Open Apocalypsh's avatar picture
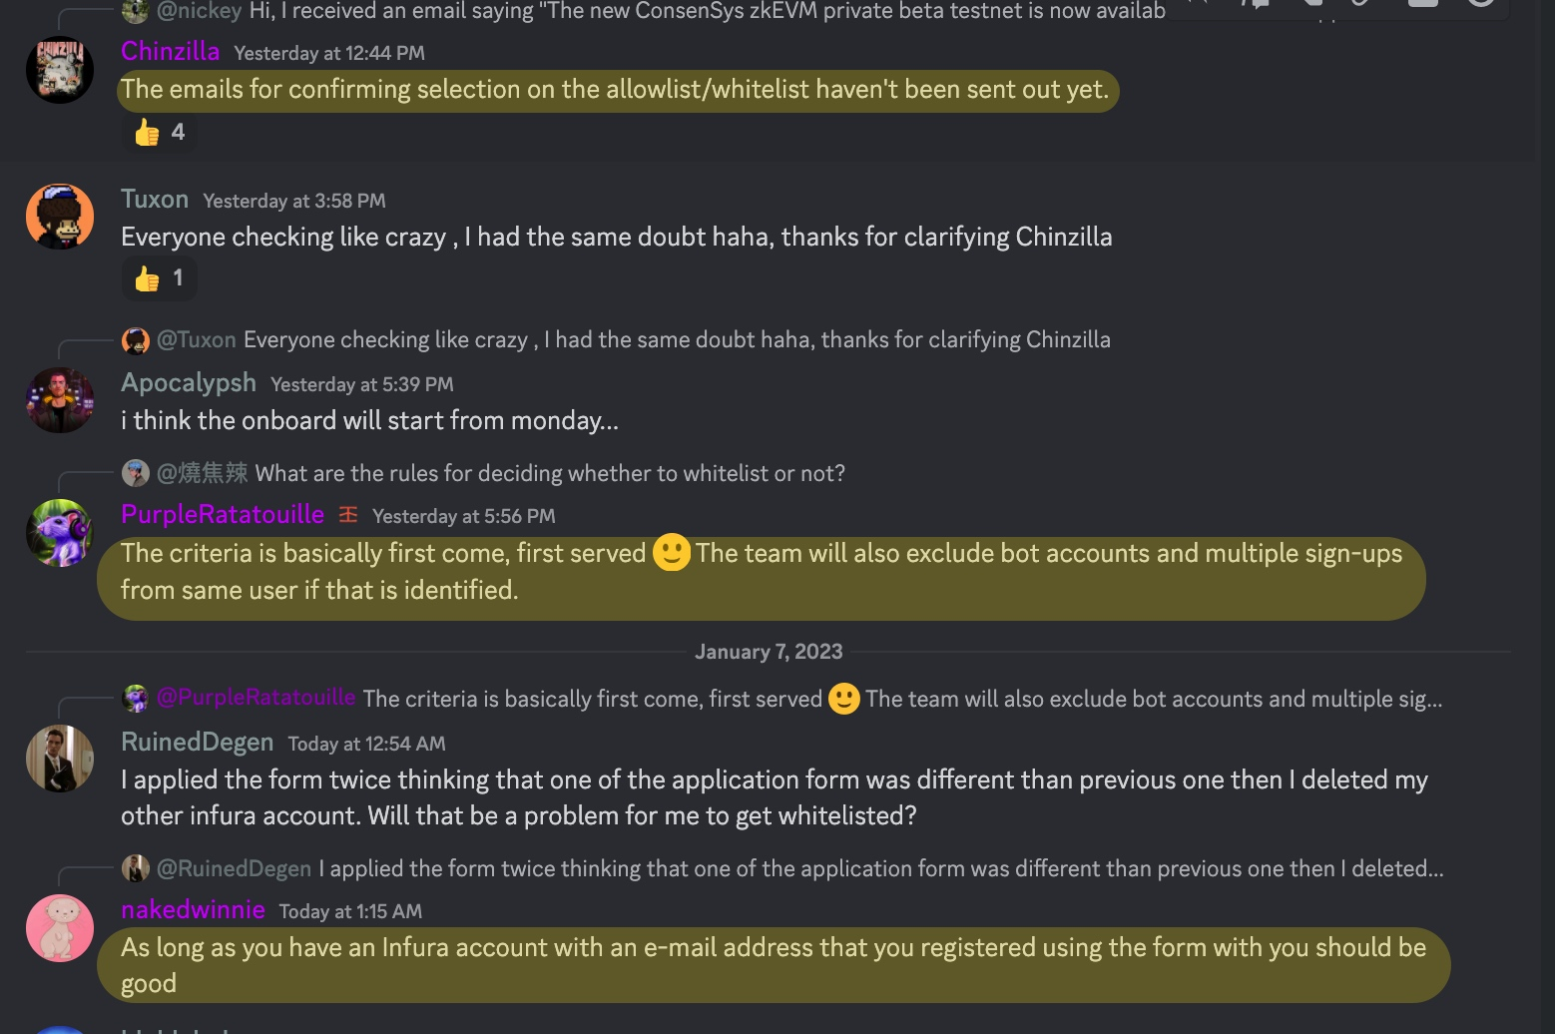1555x1034 pixels. click(x=60, y=400)
